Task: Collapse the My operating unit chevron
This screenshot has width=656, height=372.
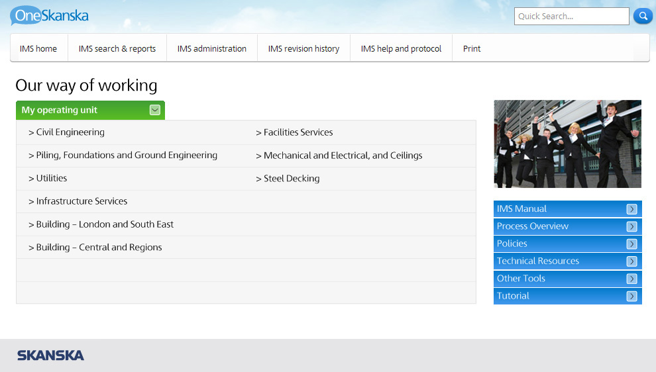Action: [x=155, y=110]
